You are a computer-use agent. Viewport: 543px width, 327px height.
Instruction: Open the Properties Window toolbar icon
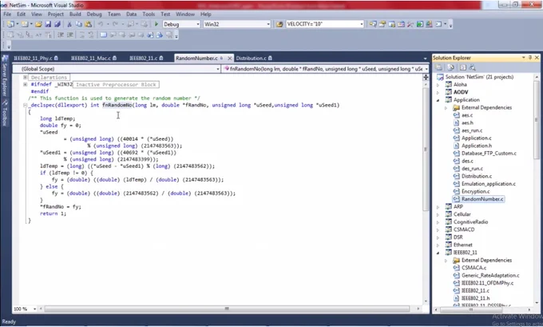[x=382, y=24]
